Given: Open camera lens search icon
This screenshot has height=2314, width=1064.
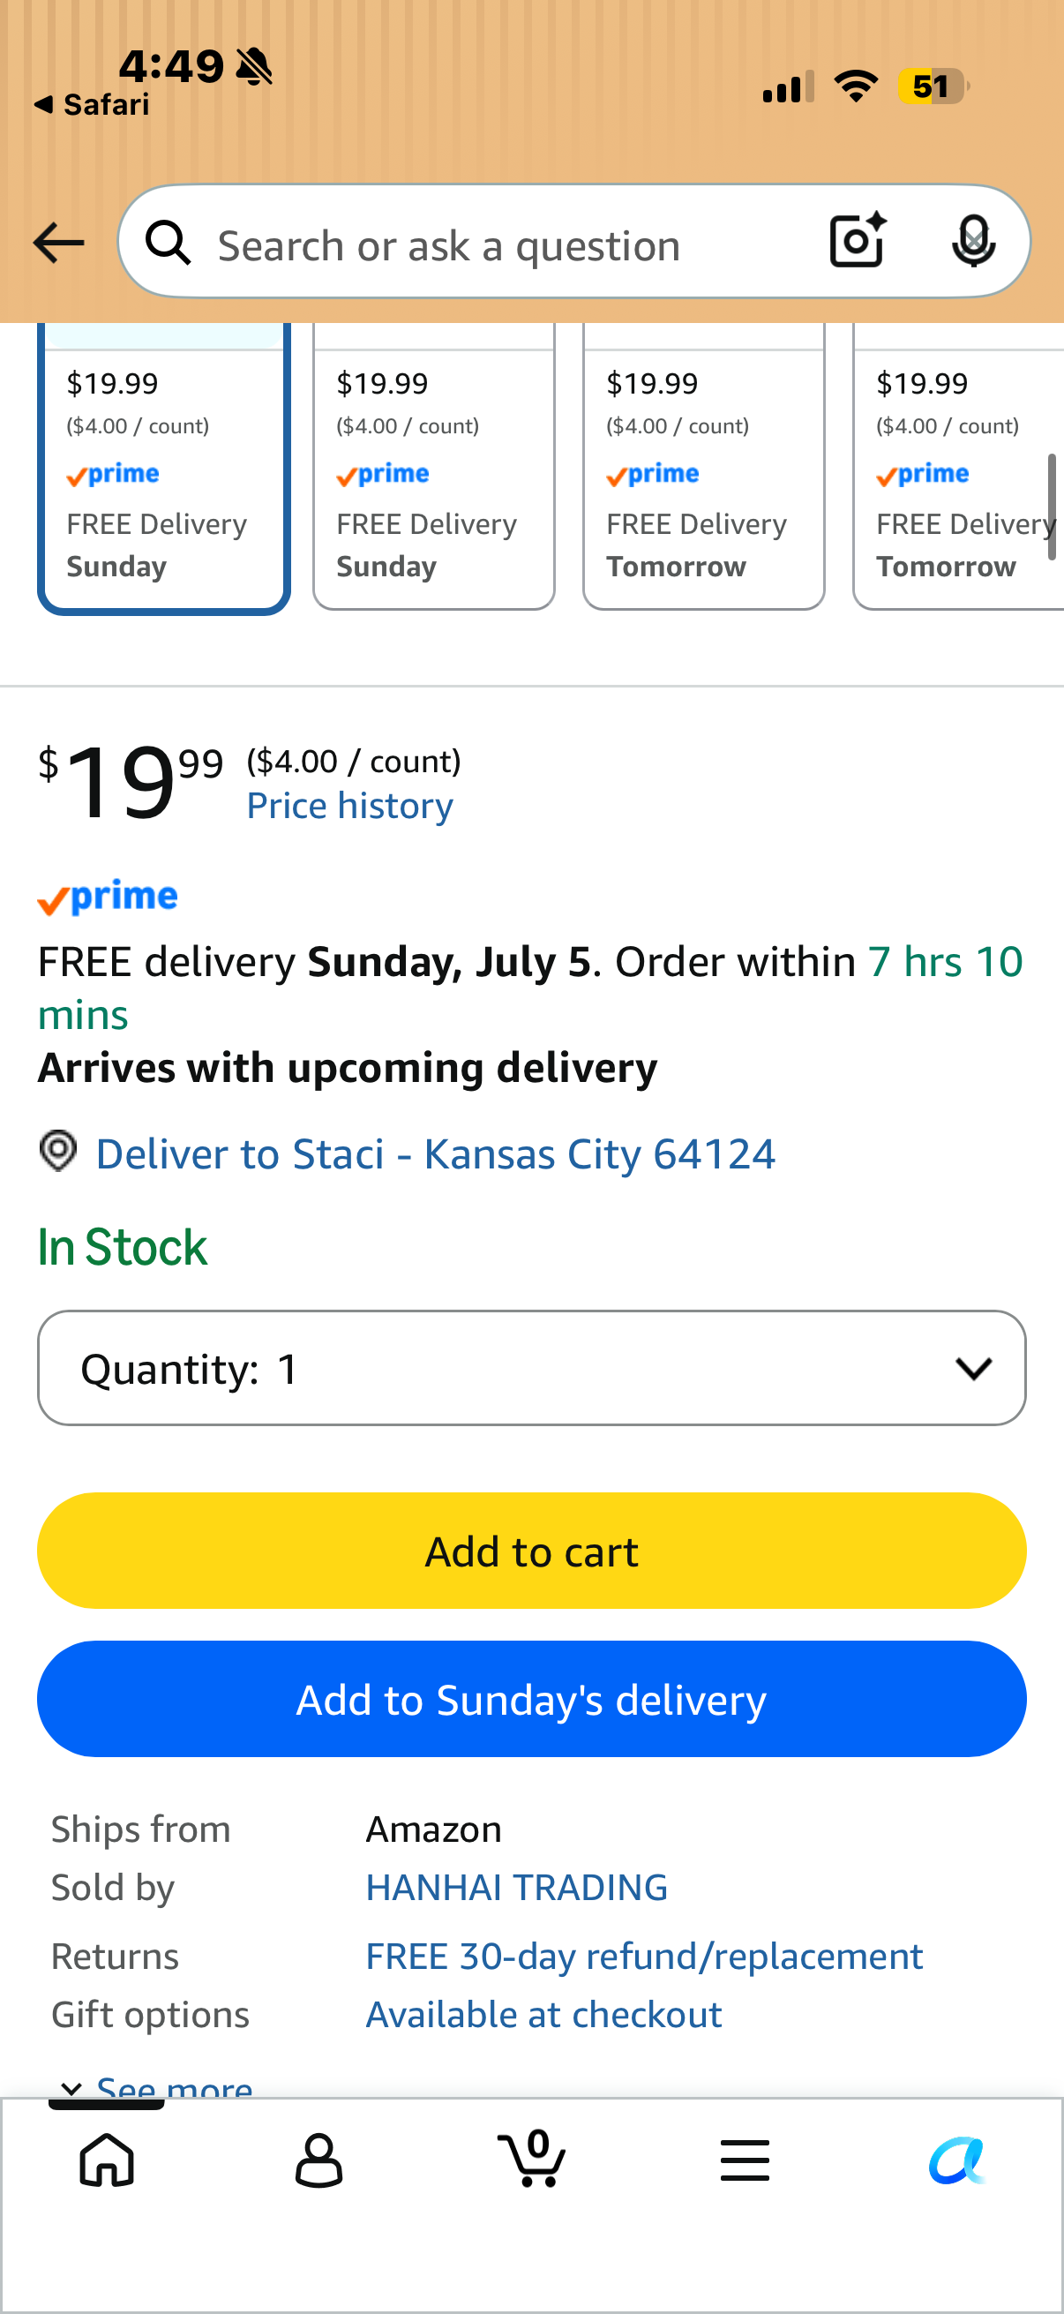Looking at the screenshot, I should pyautogui.click(x=858, y=241).
